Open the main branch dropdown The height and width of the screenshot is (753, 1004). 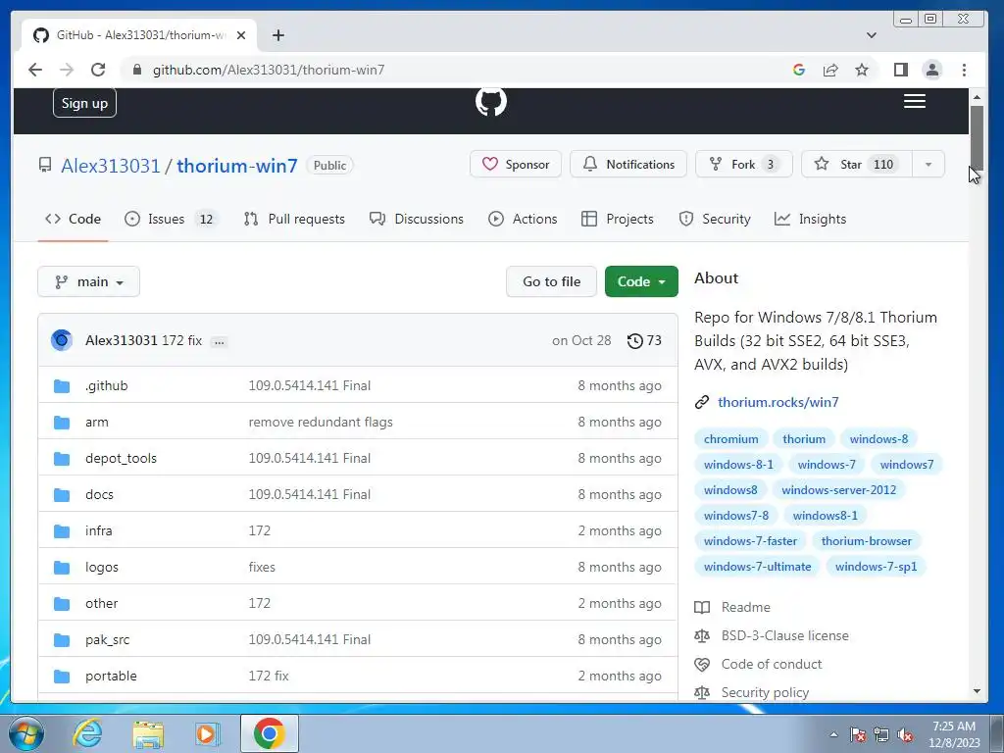click(89, 281)
